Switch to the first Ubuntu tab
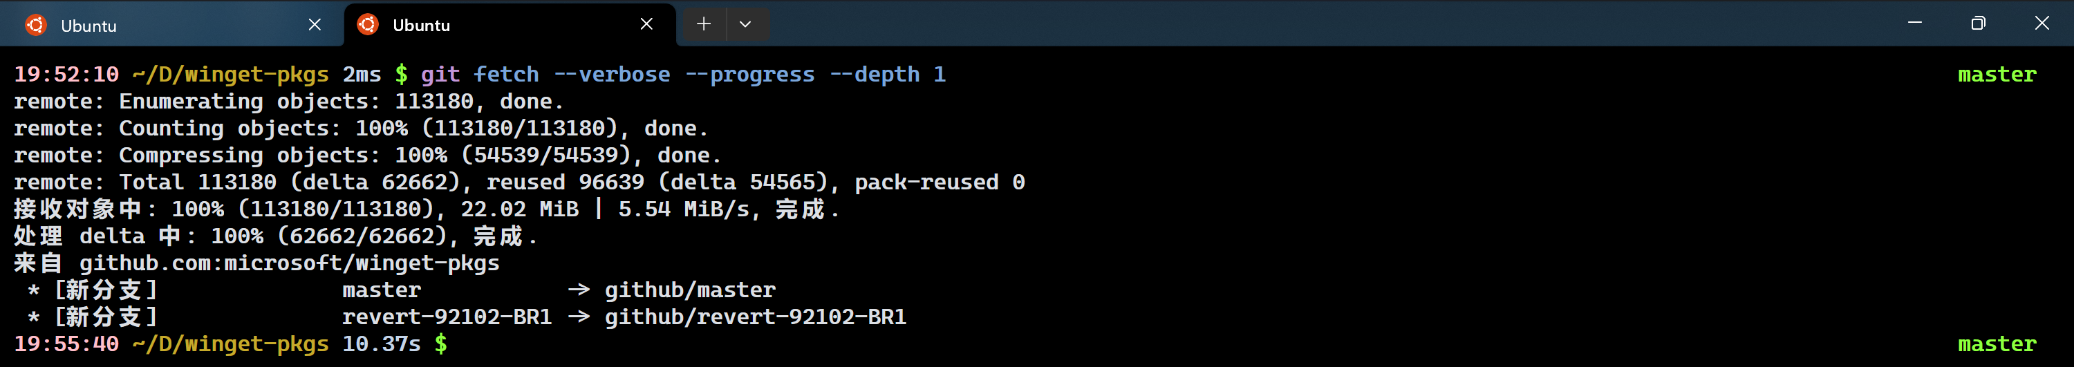Screen dimensions: 2074x367 click(x=161, y=26)
